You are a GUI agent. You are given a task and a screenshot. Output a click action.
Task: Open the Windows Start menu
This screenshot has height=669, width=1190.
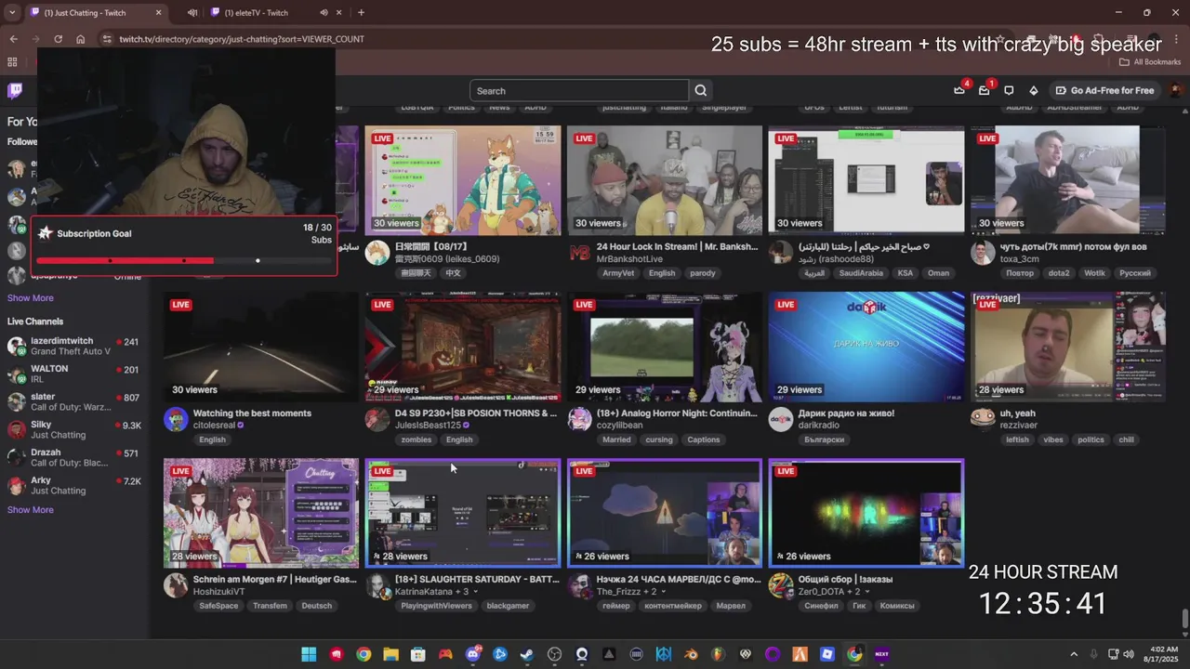(x=309, y=654)
